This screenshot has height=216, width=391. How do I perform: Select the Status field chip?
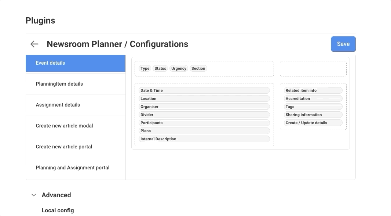point(160,68)
